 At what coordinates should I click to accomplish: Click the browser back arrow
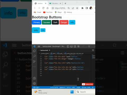tap(35, 8)
